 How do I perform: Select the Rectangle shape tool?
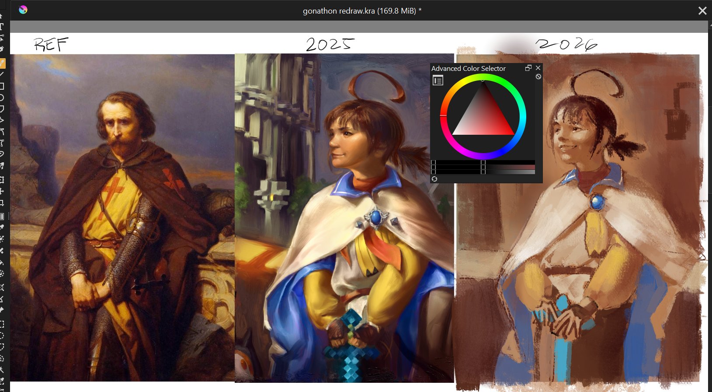(x=2, y=86)
